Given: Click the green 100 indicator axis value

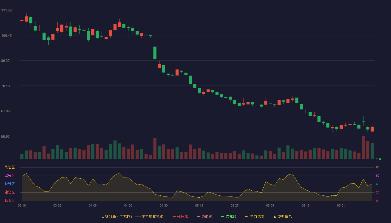Looking at the screenshot, I should [378, 159].
